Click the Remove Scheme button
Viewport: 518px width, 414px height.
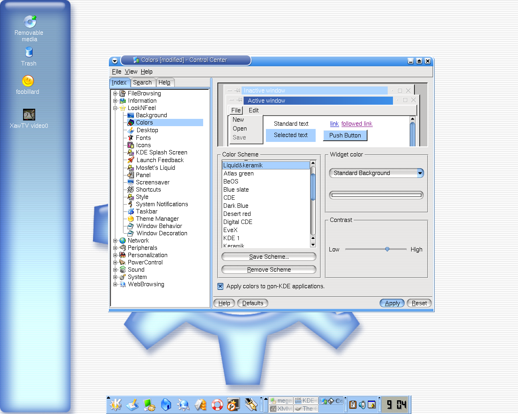click(269, 270)
